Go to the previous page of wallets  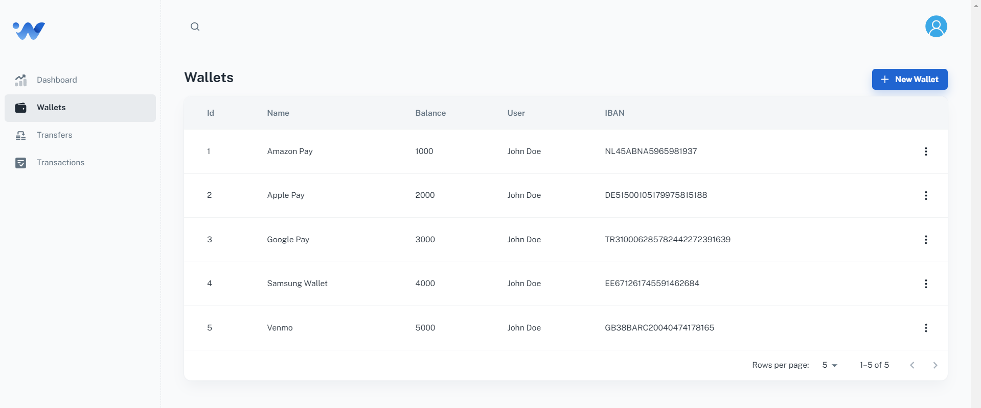pos(912,365)
